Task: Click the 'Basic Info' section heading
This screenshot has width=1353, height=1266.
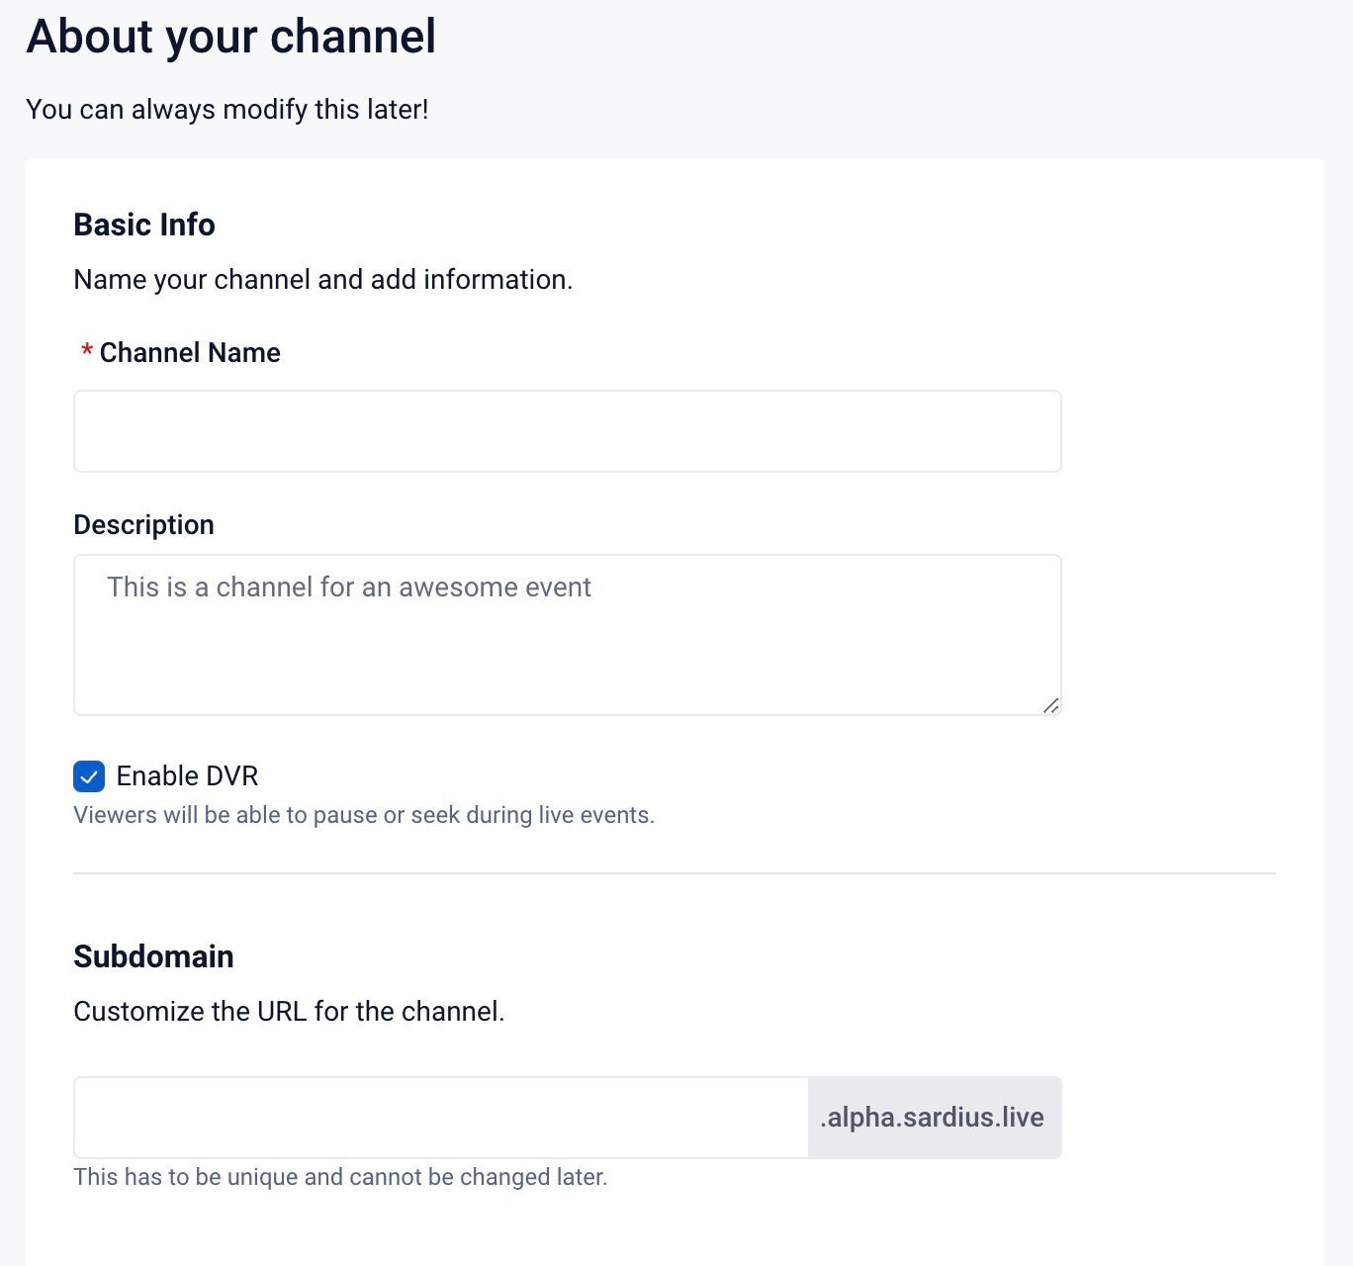Action: (144, 225)
